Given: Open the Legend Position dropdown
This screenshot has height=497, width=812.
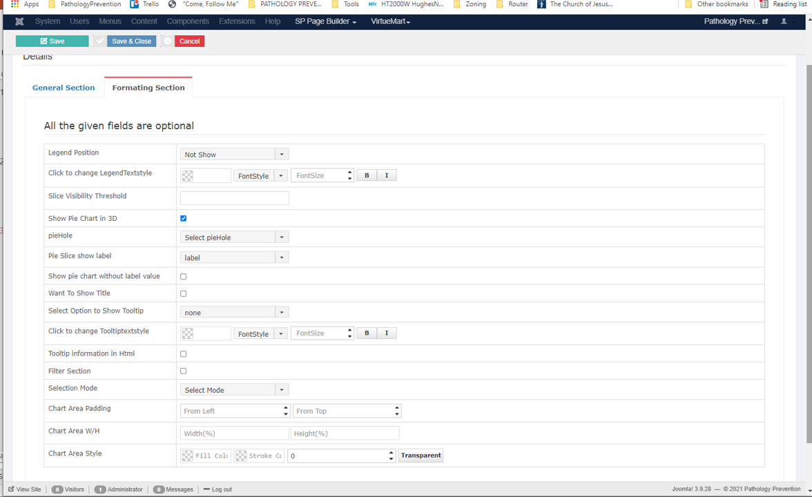Looking at the screenshot, I should pos(234,155).
